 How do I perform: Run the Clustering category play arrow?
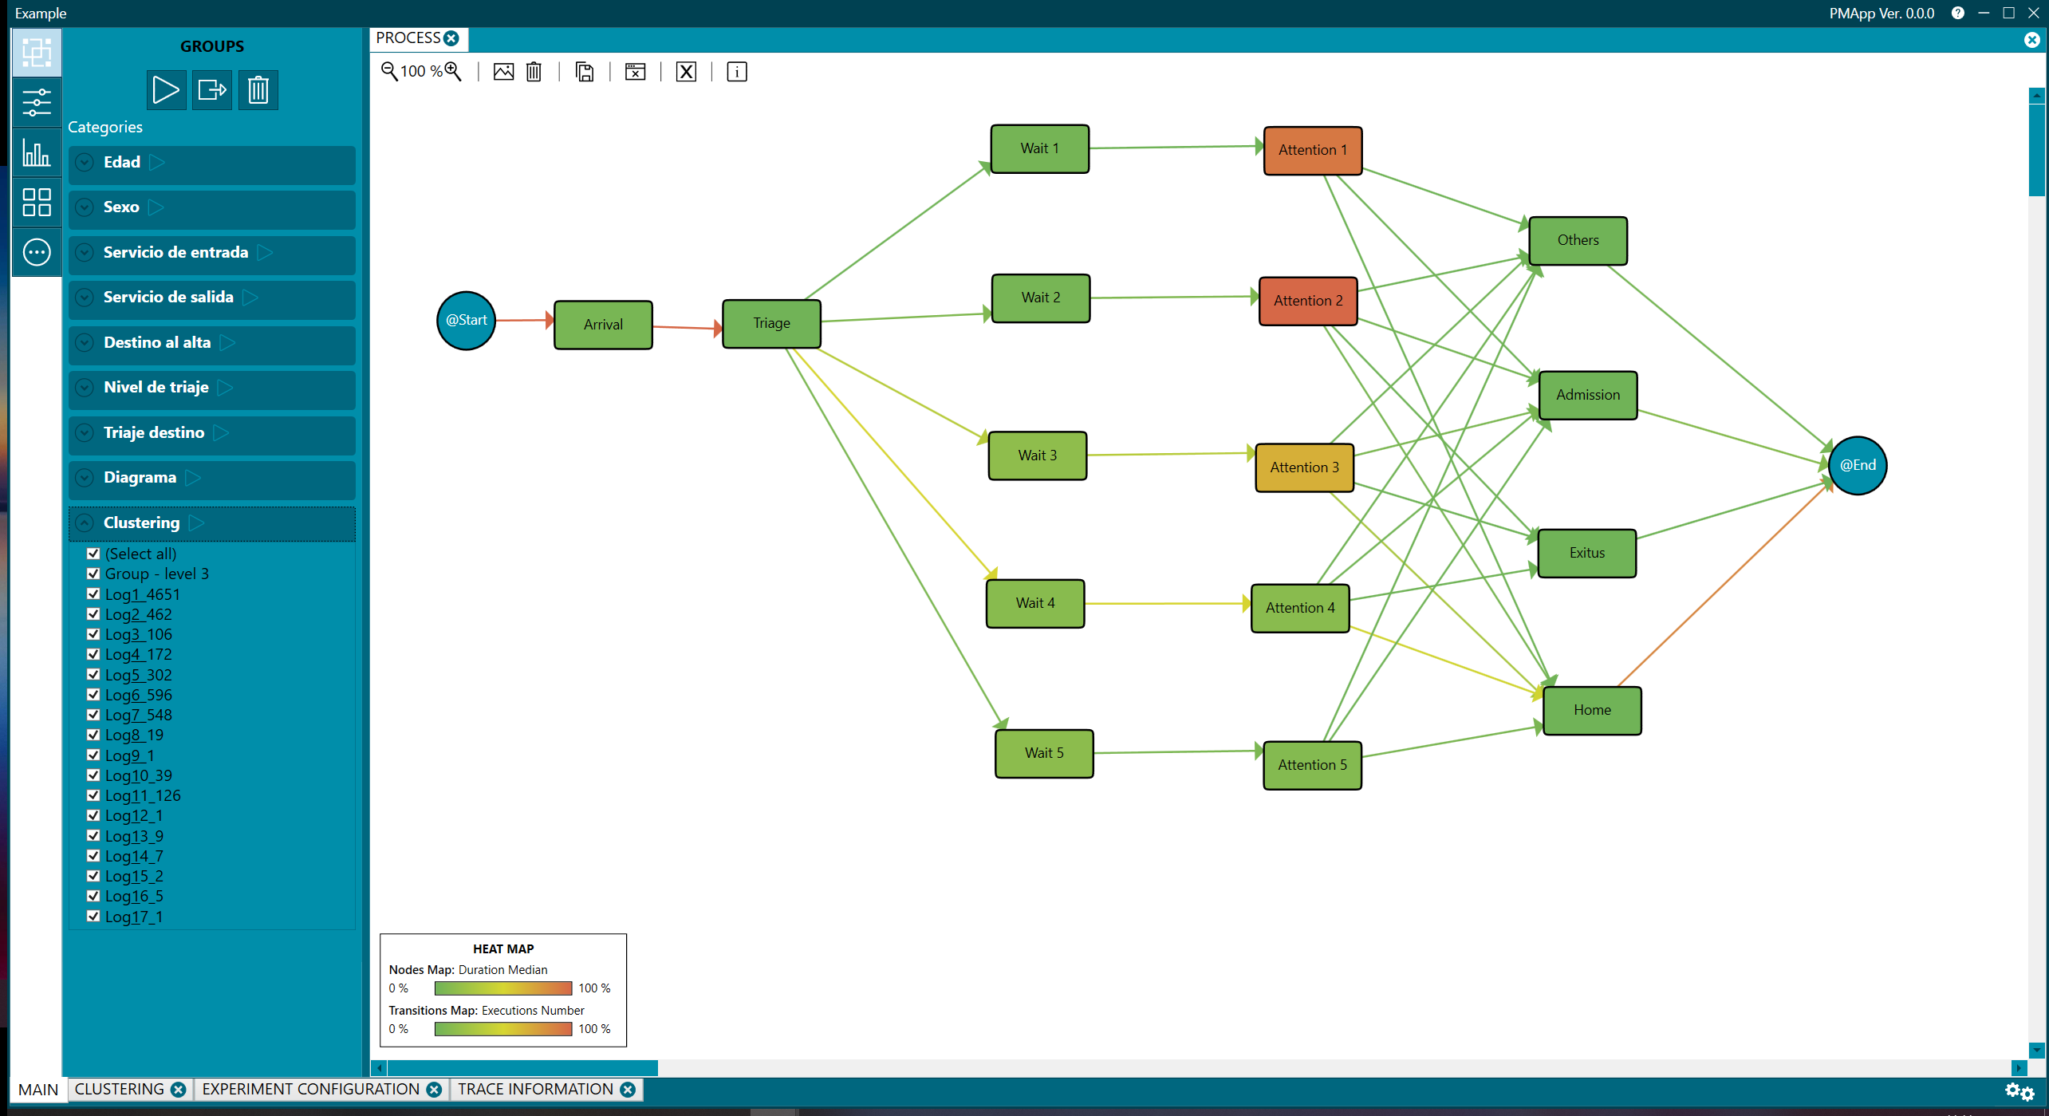(197, 523)
